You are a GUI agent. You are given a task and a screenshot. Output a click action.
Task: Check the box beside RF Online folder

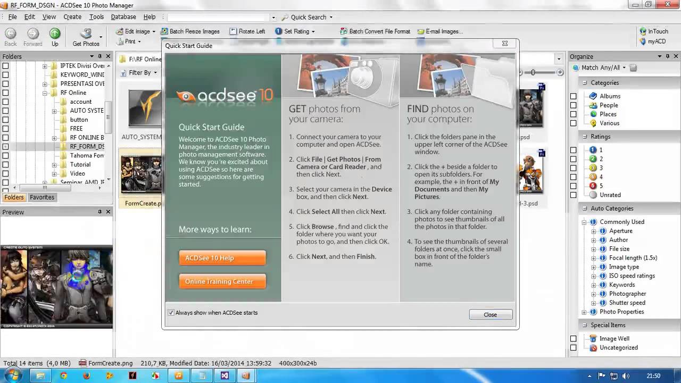(x=5, y=93)
